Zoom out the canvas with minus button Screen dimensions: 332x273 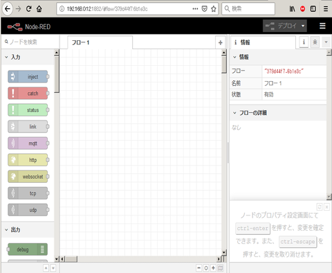click(199, 268)
